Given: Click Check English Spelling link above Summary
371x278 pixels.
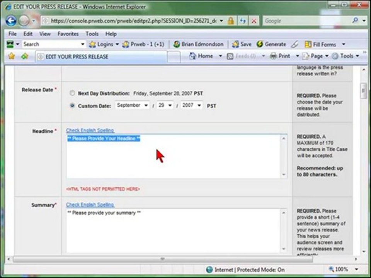Looking at the screenshot, I should click(x=90, y=205).
